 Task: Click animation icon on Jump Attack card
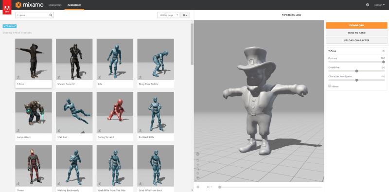18,130
